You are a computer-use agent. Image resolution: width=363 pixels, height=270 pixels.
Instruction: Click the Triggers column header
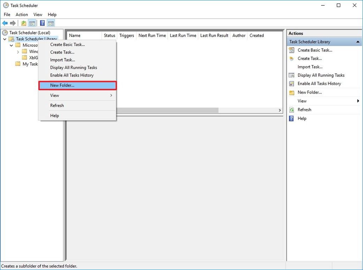pos(127,35)
